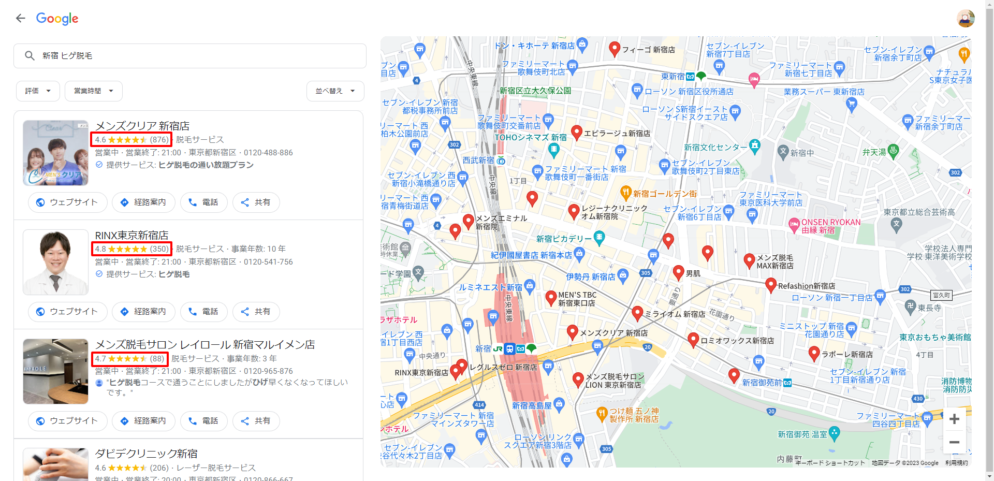Image resolution: width=994 pixels, height=481 pixels.
Task: Click the ラボーレ新宿店 map pin
Action: 814,354
